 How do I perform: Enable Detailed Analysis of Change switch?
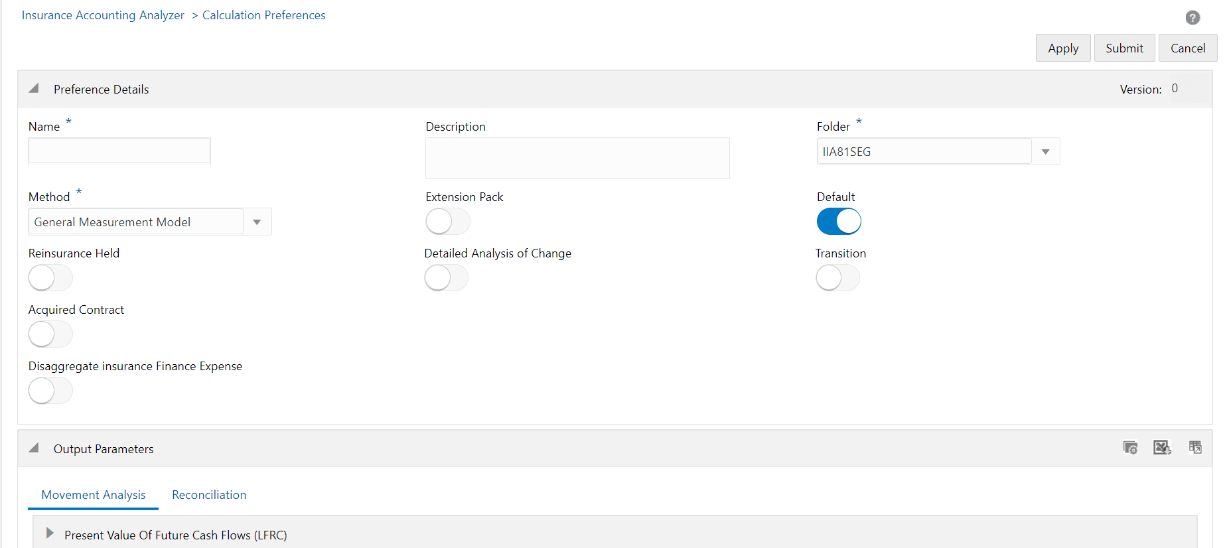[x=447, y=278]
